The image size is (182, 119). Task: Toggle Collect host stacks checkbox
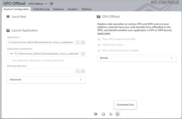pyautogui.click(x=99, y=45)
